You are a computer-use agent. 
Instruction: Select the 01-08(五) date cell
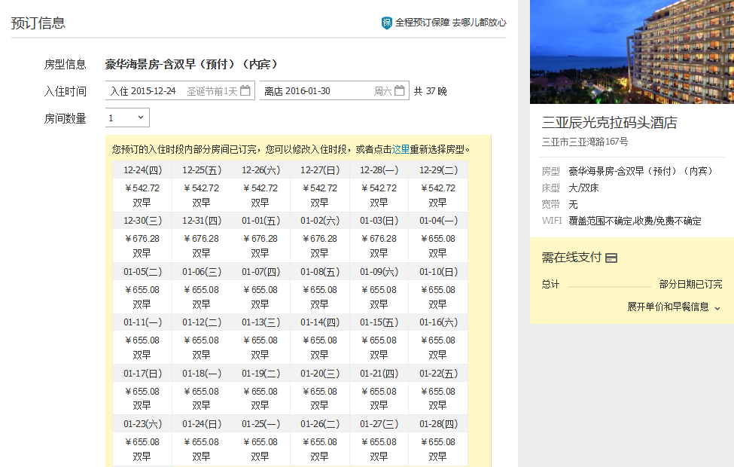coord(320,272)
